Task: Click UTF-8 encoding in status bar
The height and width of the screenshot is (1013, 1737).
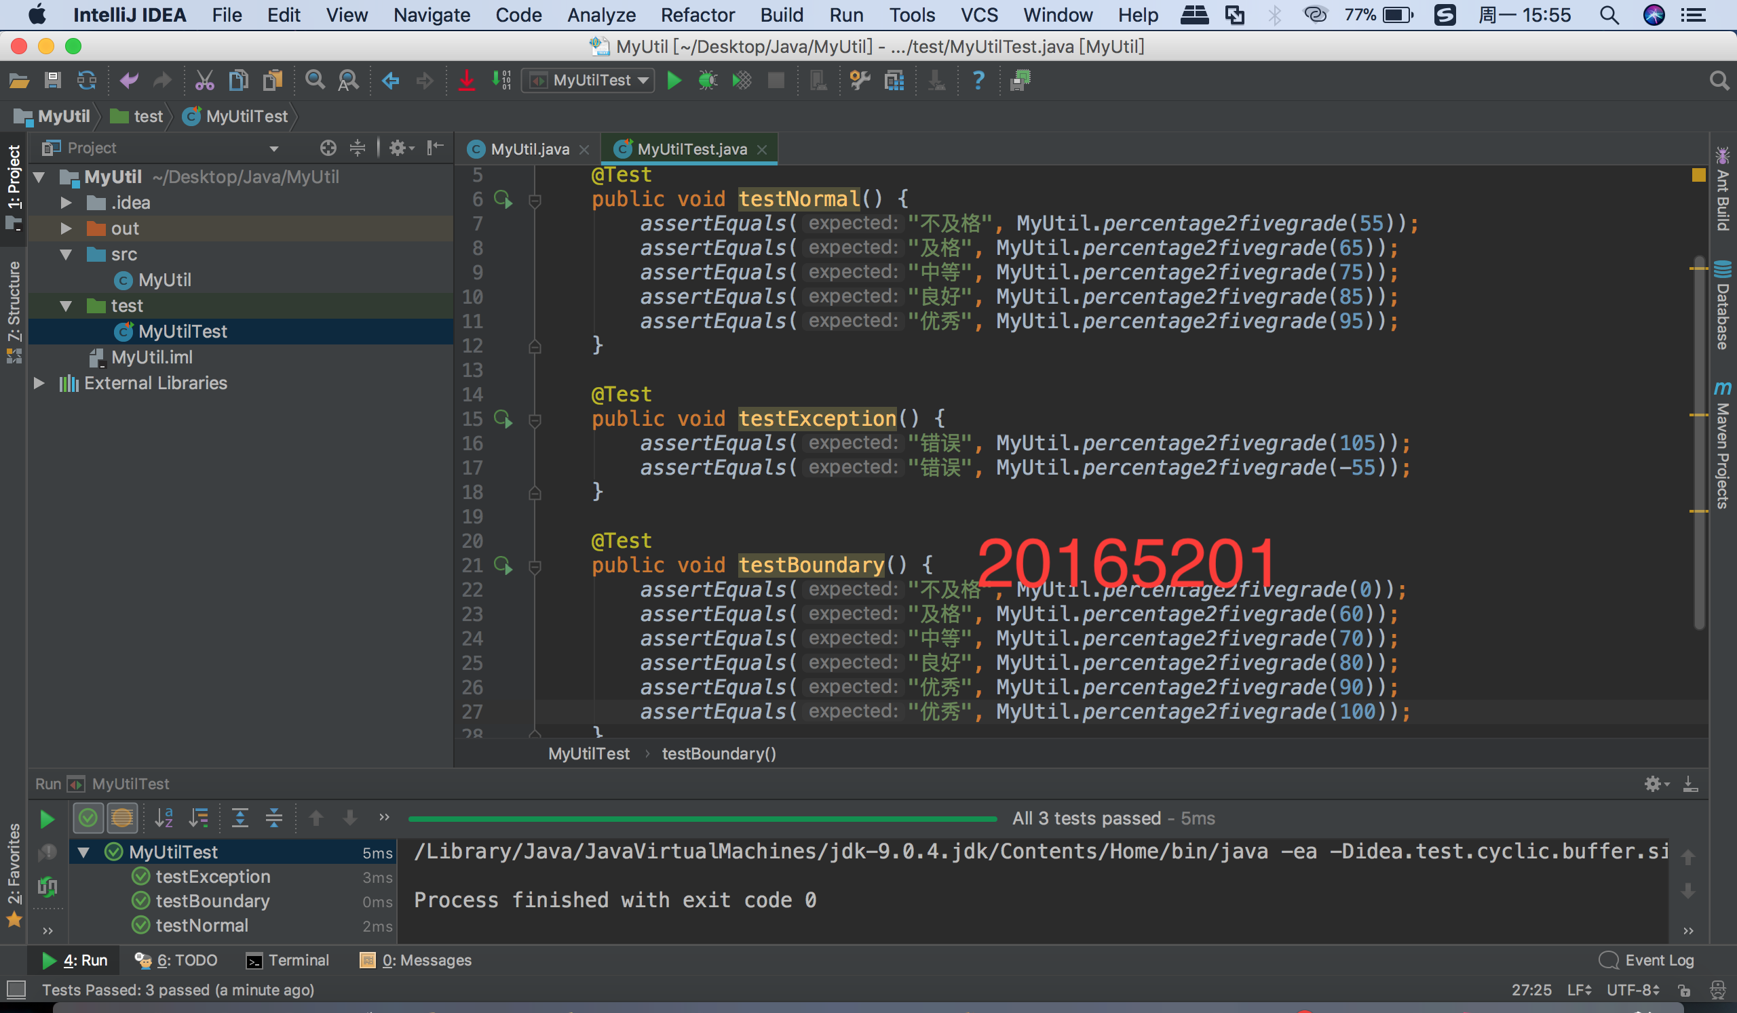Action: pos(1633,990)
